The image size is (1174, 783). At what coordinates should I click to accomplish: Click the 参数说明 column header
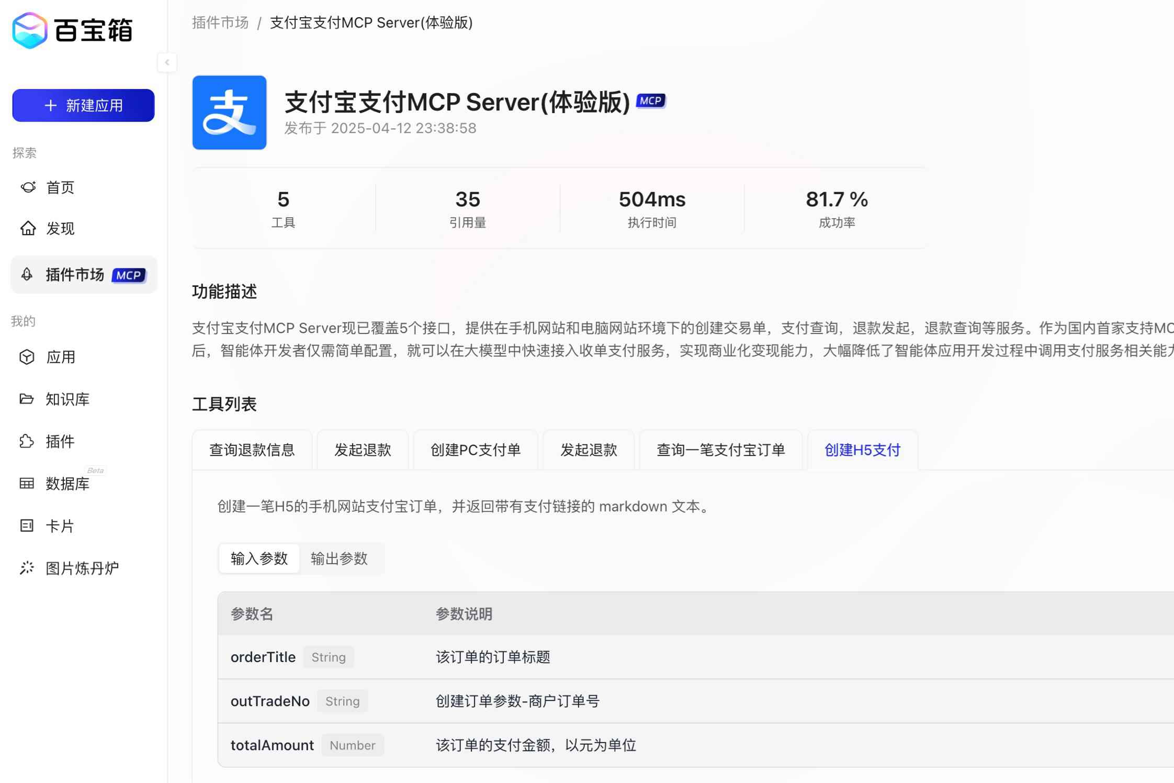tap(464, 613)
